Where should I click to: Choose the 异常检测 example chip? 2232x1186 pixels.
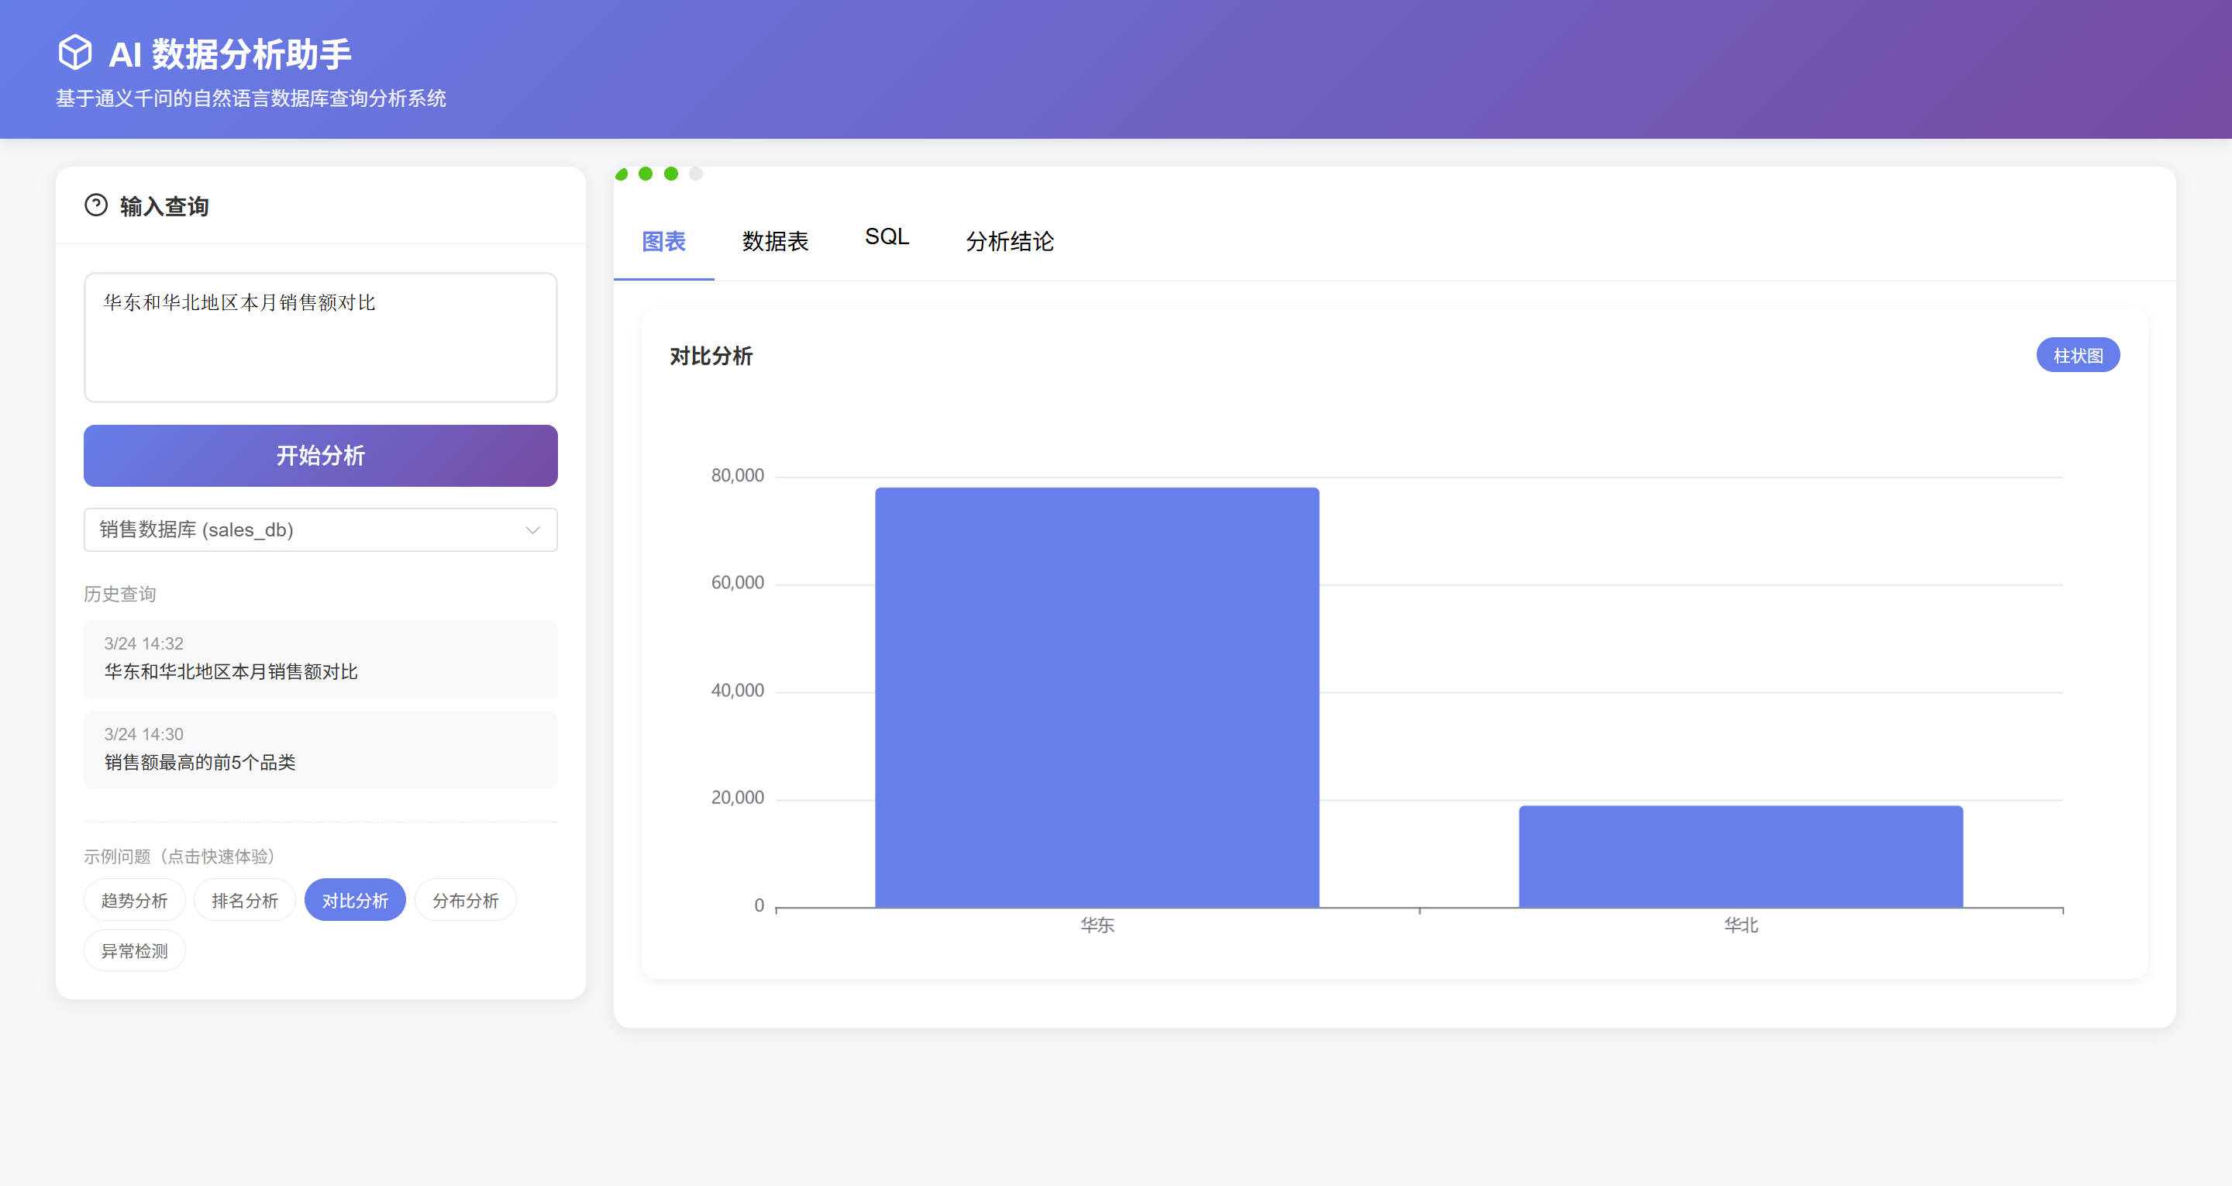tap(134, 951)
